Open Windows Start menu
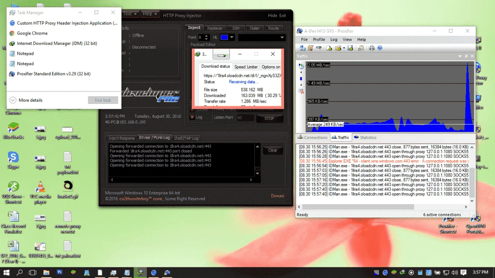 pyautogui.click(x=7, y=272)
